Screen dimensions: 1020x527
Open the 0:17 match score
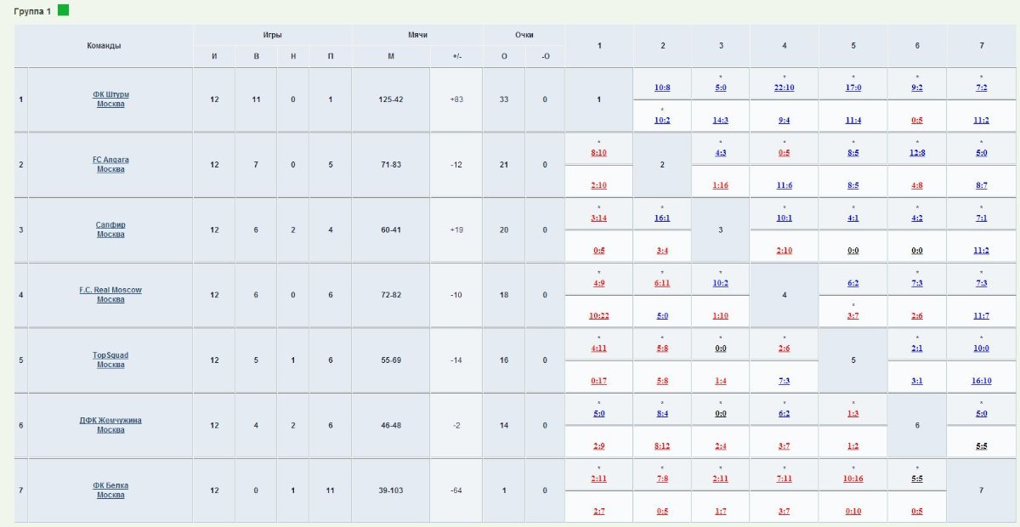[598, 381]
